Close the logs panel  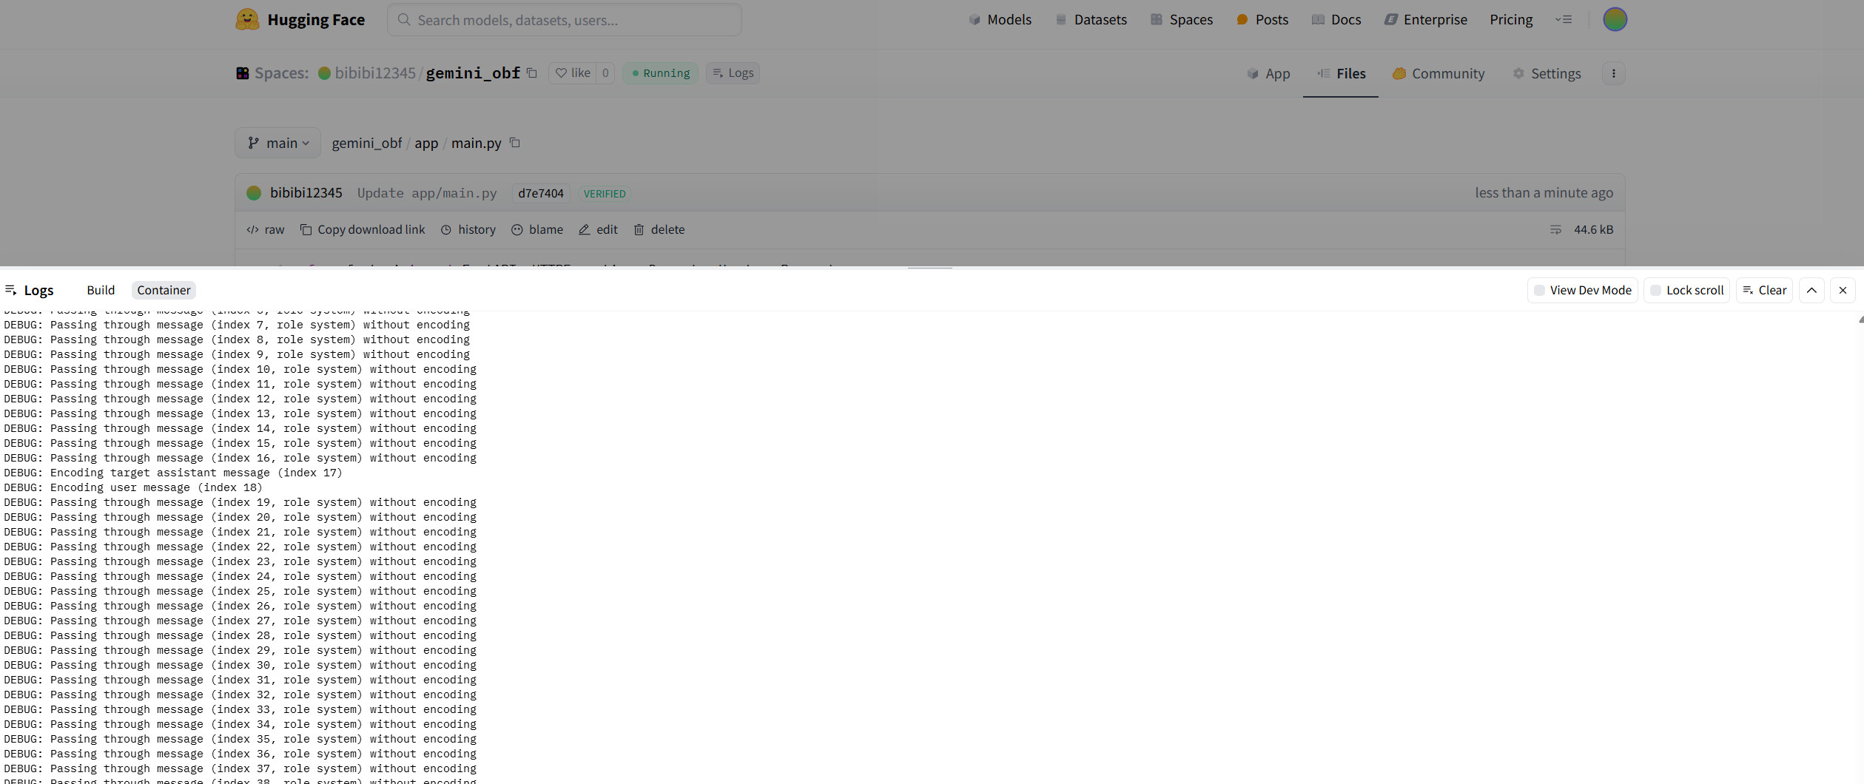pyautogui.click(x=1843, y=290)
